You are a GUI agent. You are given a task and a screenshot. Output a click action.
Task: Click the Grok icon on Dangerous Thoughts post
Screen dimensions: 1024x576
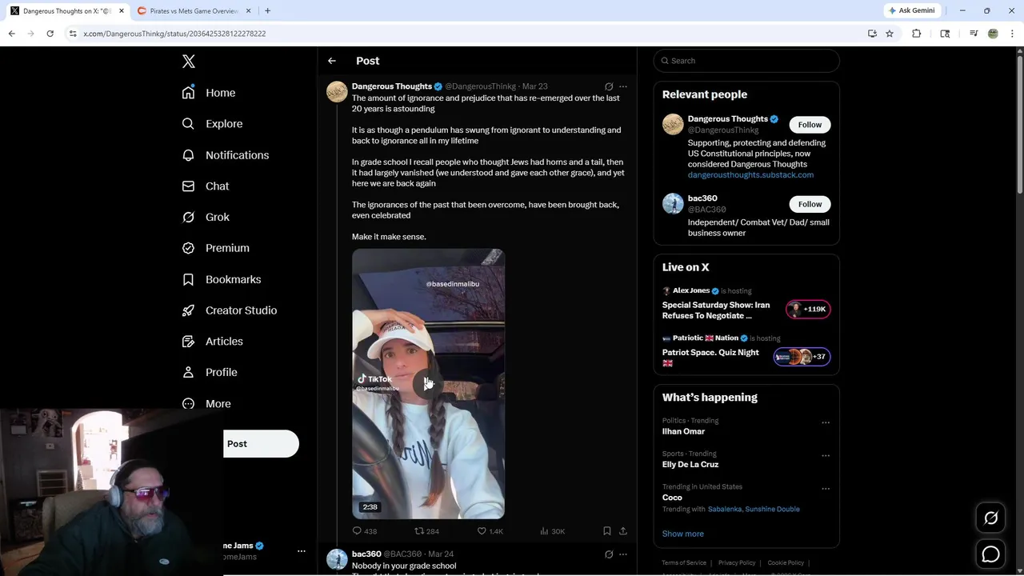coord(609,86)
